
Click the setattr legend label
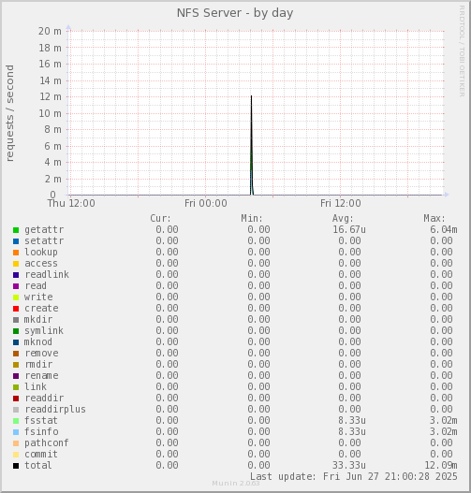point(44,240)
